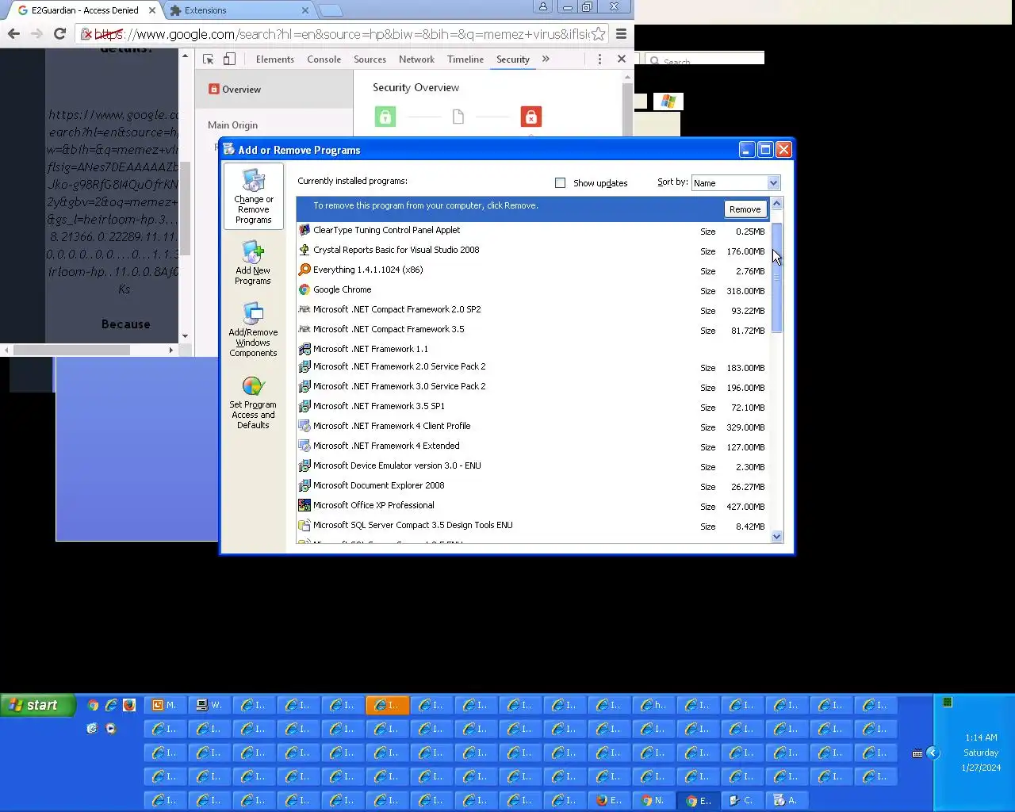
Task: Click the Windows flag icon in background window
Action: coord(668,101)
